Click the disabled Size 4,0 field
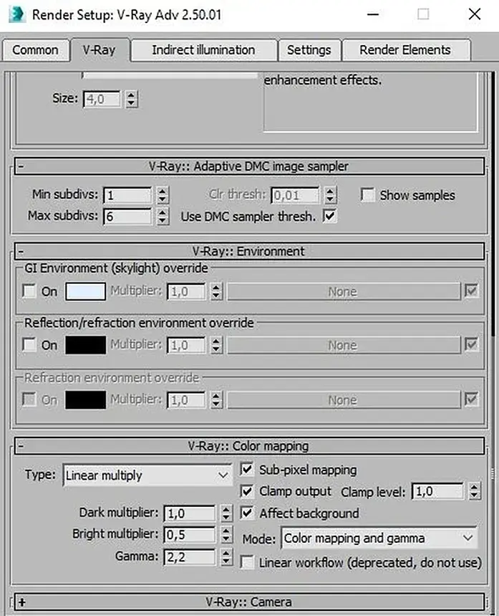The image size is (499, 616). click(102, 99)
